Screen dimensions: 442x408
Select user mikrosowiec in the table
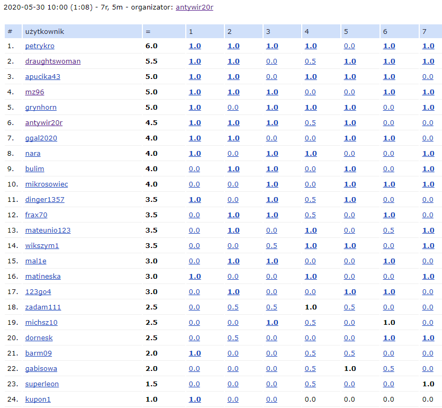(x=47, y=184)
